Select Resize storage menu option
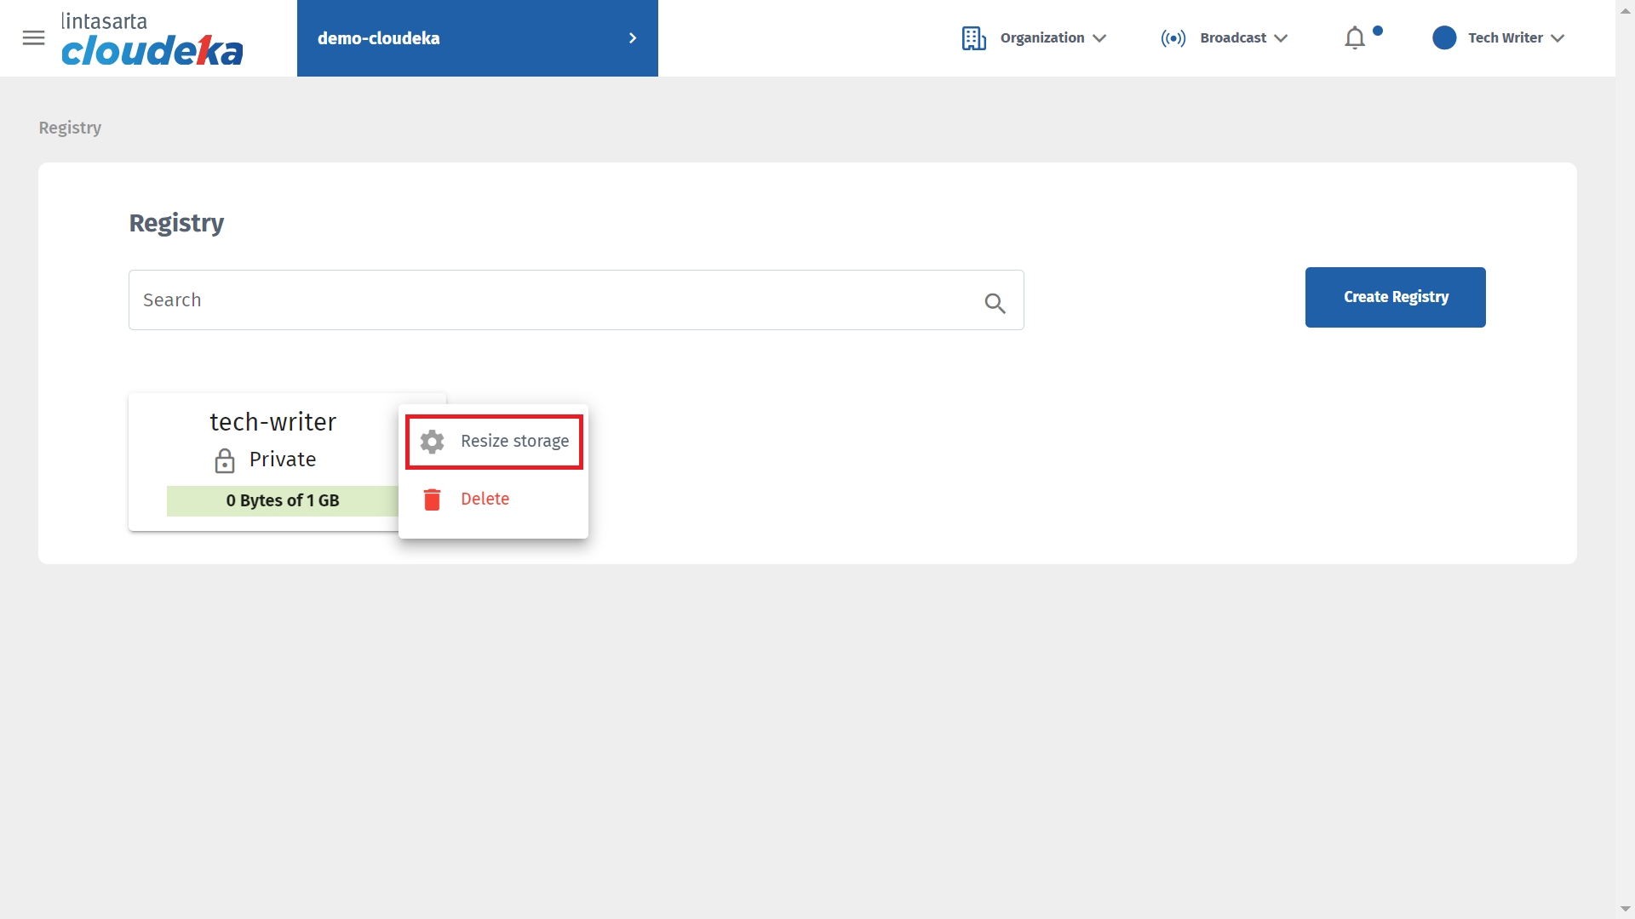The height and width of the screenshot is (919, 1635). (514, 442)
